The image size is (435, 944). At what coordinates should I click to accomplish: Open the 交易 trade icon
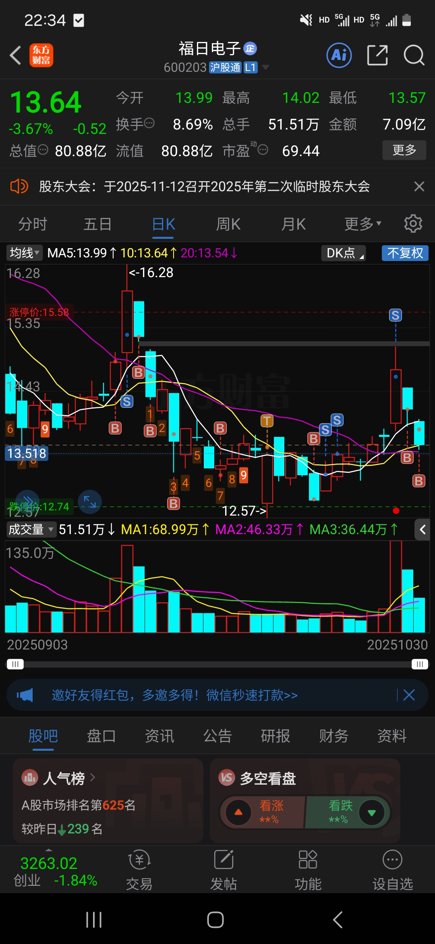click(139, 869)
